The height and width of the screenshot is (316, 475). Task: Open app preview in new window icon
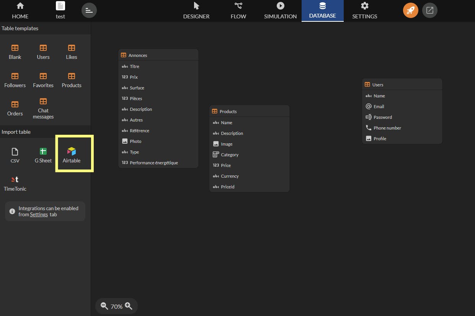[430, 10]
